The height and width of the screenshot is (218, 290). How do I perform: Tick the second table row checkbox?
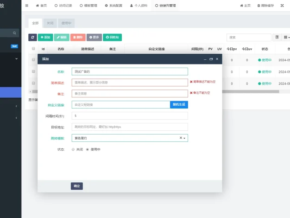[x=33, y=71]
